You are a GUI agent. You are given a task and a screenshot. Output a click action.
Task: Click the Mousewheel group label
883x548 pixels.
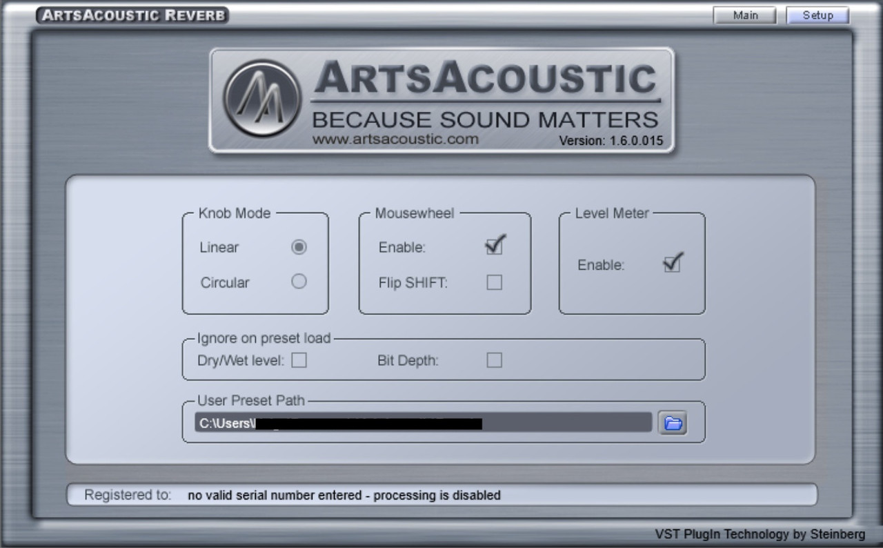[x=415, y=213]
